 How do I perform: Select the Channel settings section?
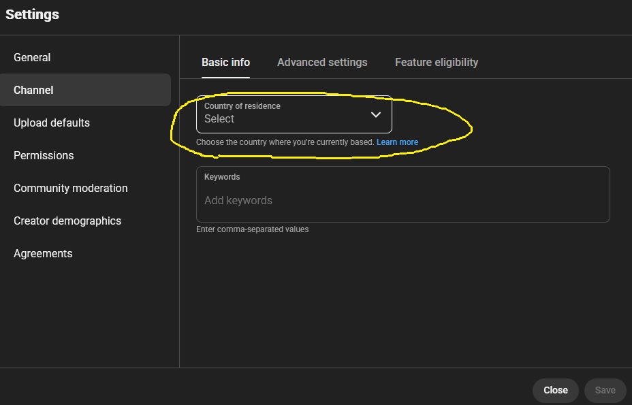point(85,90)
